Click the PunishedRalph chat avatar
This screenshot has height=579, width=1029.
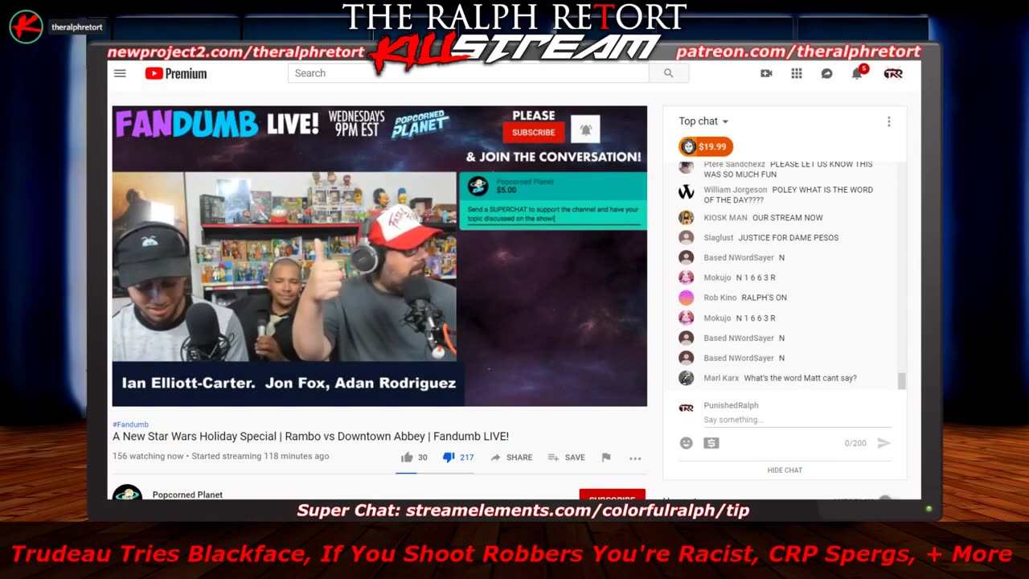(x=686, y=408)
